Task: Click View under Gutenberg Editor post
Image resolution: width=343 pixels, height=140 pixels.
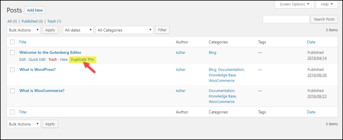Action: coord(64,59)
